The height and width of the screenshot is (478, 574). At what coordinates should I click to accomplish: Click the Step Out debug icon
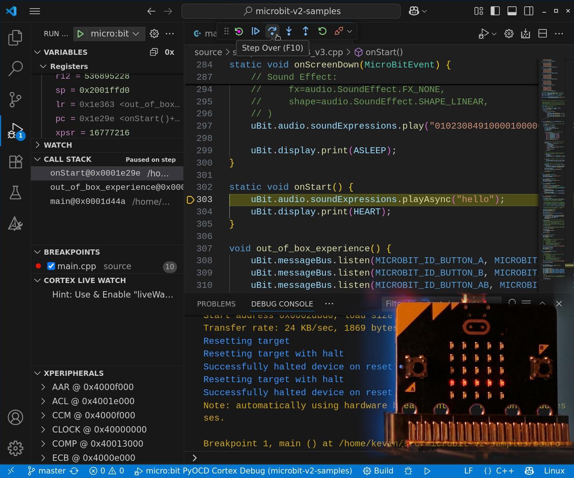(x=305, y=31)
